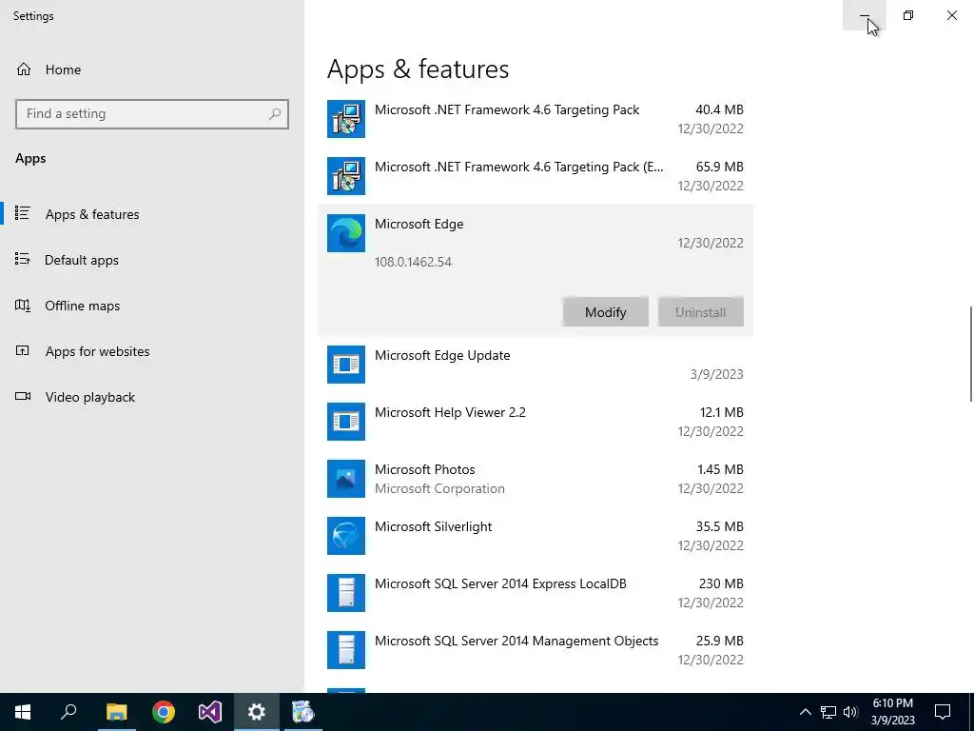Screen dimensions: 974x731
Task: Open Video playback page
Action: point(152,397)
